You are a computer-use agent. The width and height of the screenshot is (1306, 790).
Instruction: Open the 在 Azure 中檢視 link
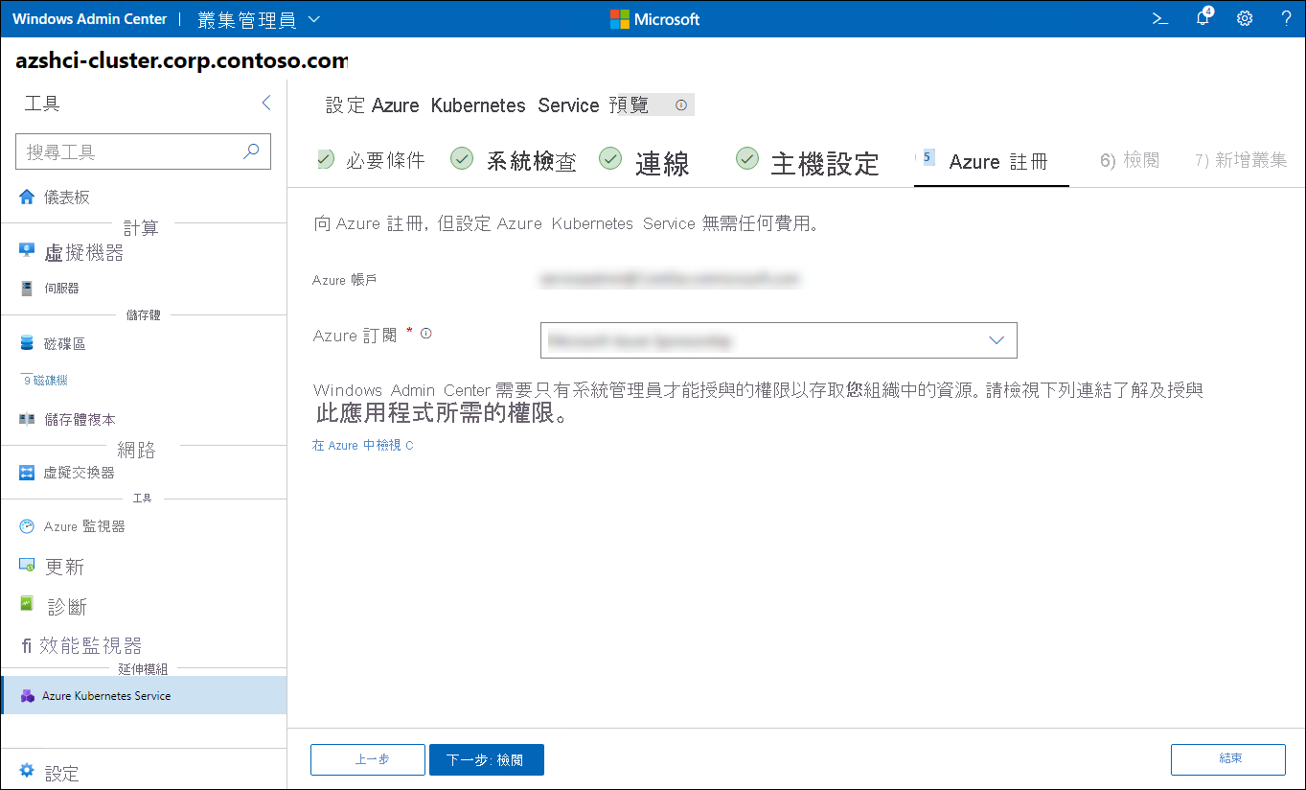coord(362,446)
